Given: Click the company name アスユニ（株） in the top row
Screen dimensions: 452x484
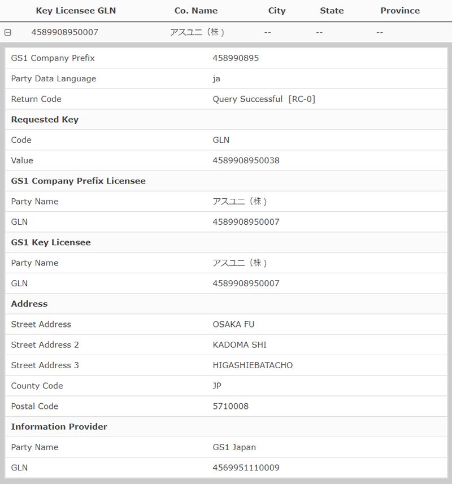Looking at the screenshot, I should pyautogui.click(x=198, y=32).
